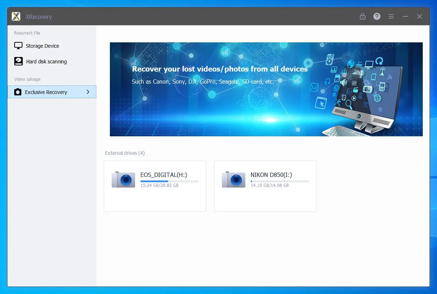Choose the NIKON D850(I:) drive name

[271, 175]
